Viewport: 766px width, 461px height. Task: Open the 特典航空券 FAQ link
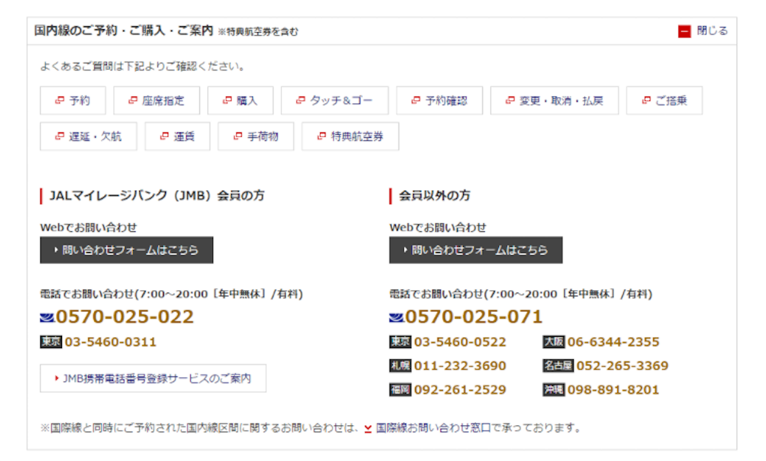(350, 136)
